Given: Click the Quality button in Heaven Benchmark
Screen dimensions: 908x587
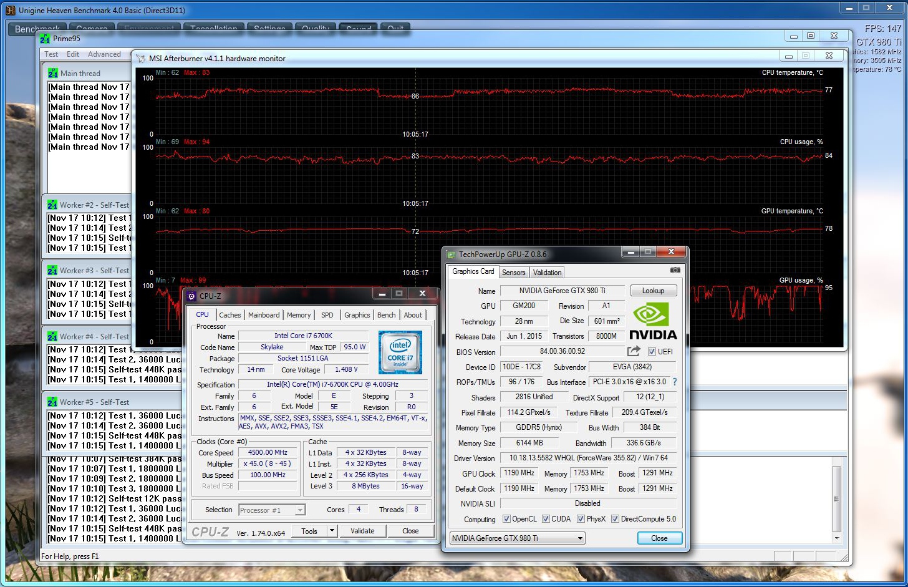Looking at the screenshot, I should pos(316,29).
